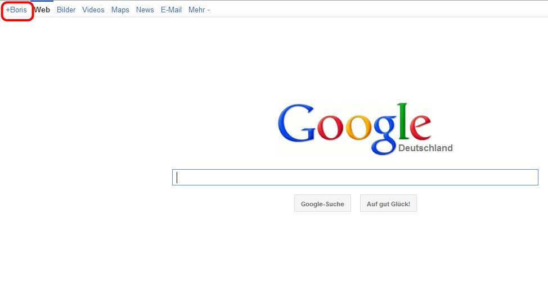Select the Web tab
The image size is (548, 281).
(42, 10)
